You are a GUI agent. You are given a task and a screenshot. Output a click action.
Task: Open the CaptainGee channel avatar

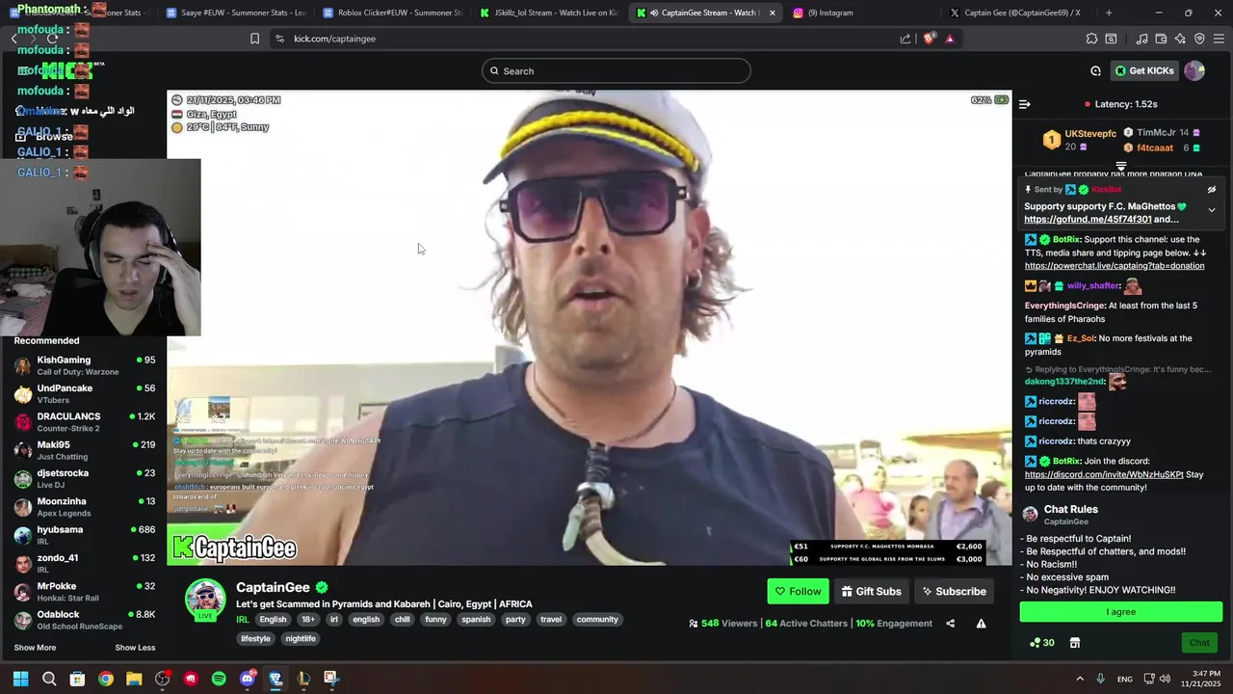(205, 599)
